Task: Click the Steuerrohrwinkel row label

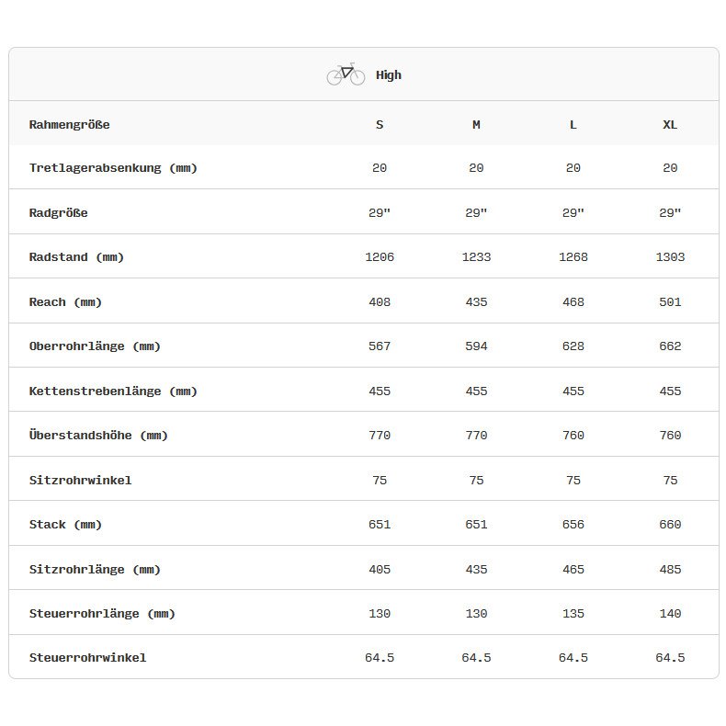Action: [x=87, y=658]
